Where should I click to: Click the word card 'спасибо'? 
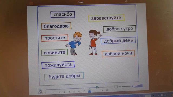coord(63,14)
